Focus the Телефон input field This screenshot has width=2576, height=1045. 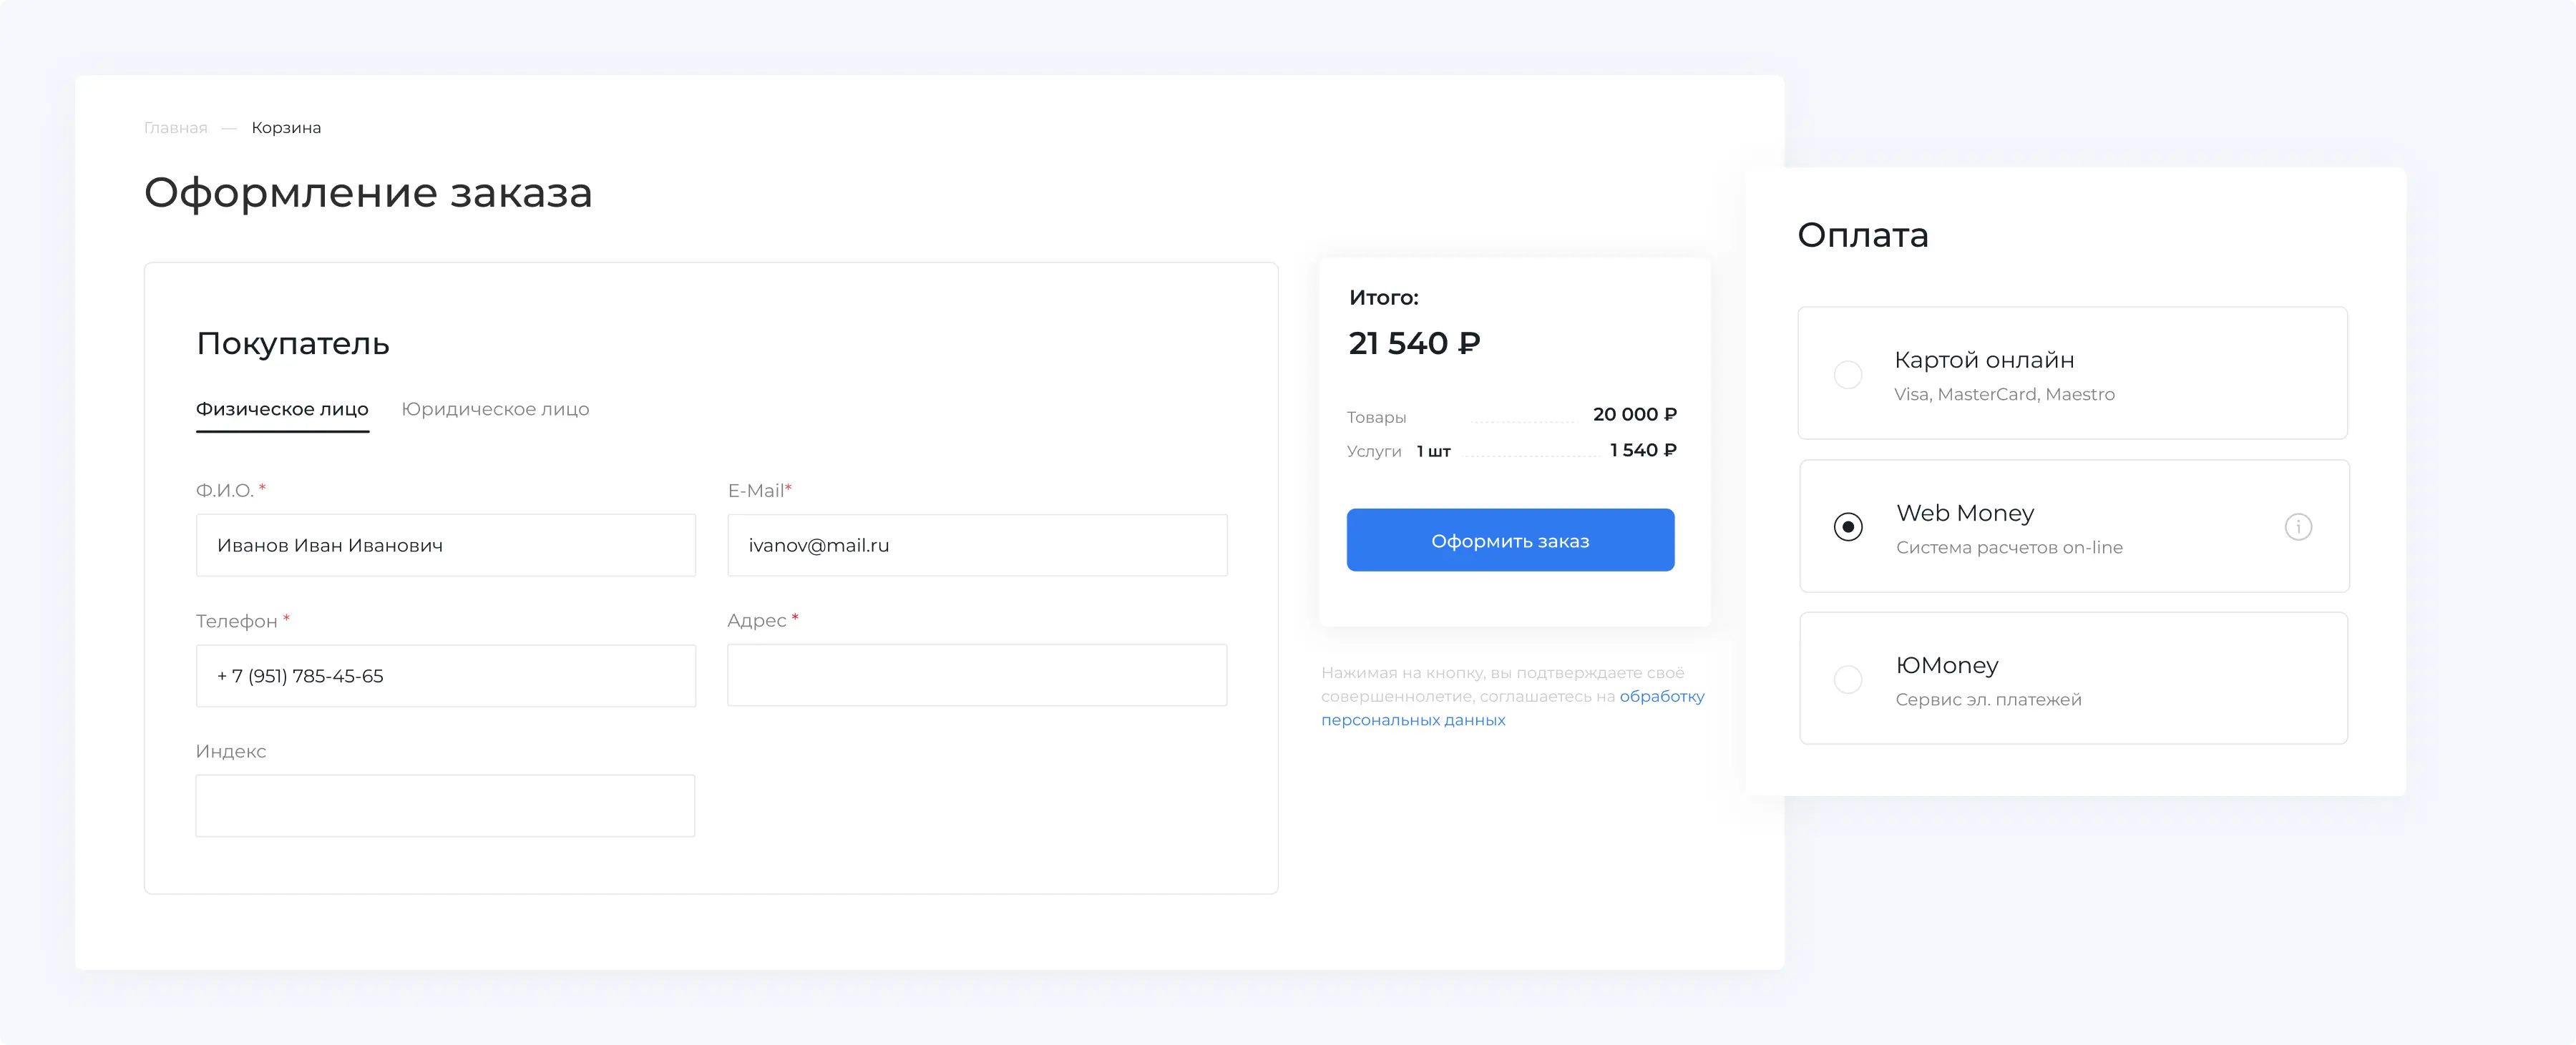click(445, 676)
